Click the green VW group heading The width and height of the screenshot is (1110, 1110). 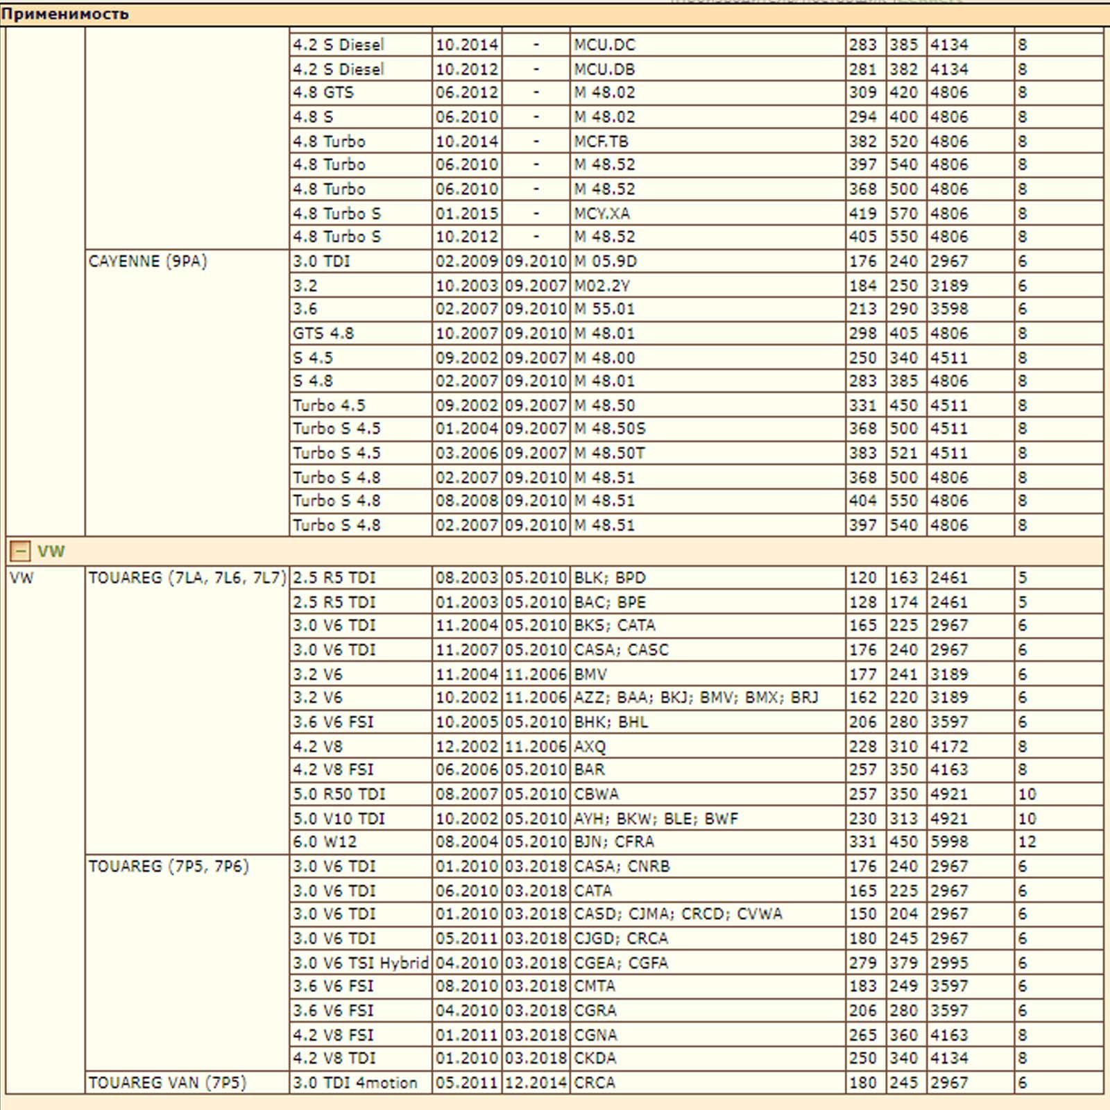pyautogui.click(x=51, y=552)
